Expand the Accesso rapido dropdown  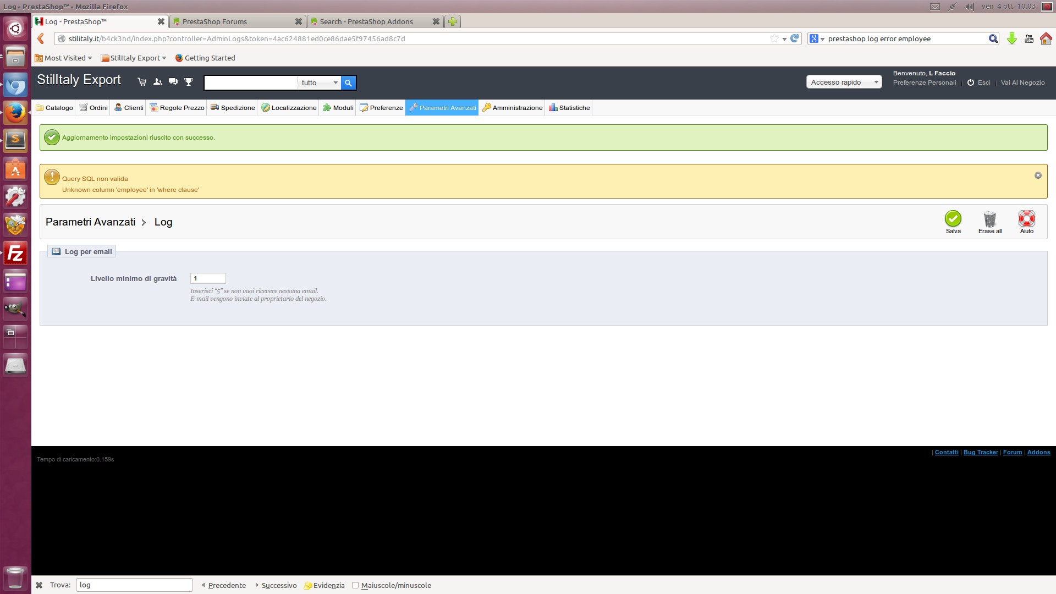(x=844, y=82)
